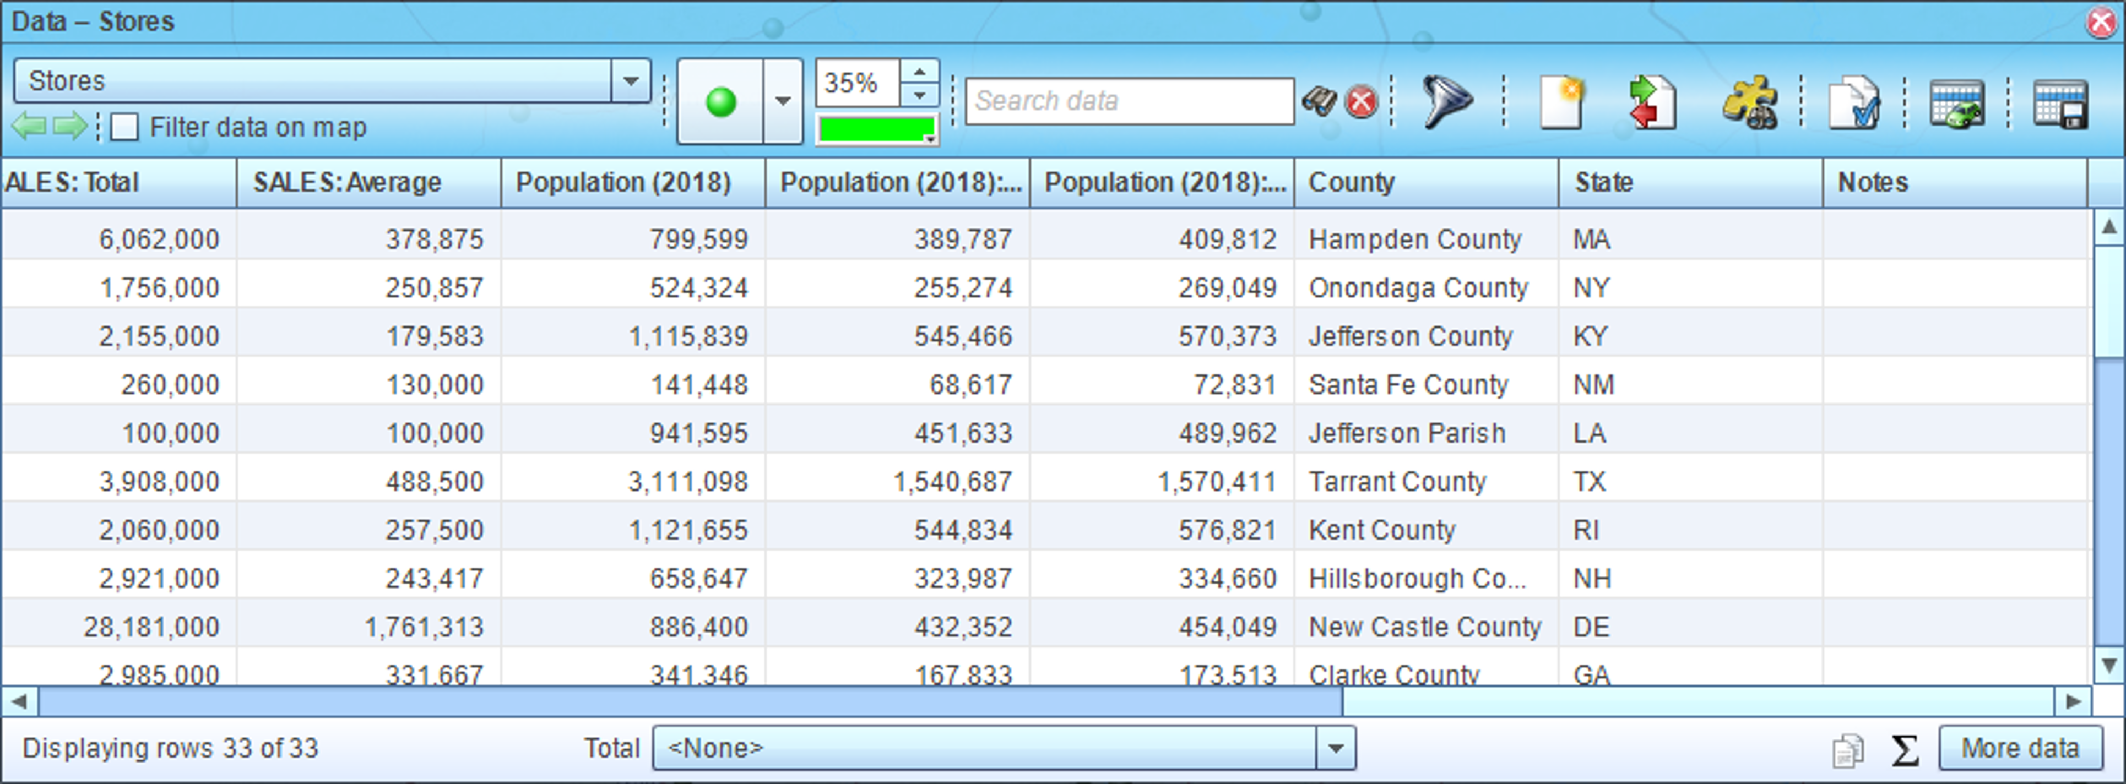Click the 1,115,839 population cell

point(633,336)
